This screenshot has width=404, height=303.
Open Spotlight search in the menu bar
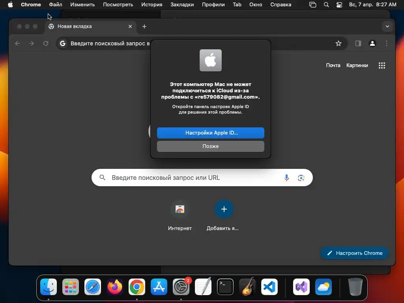point(326,5)
